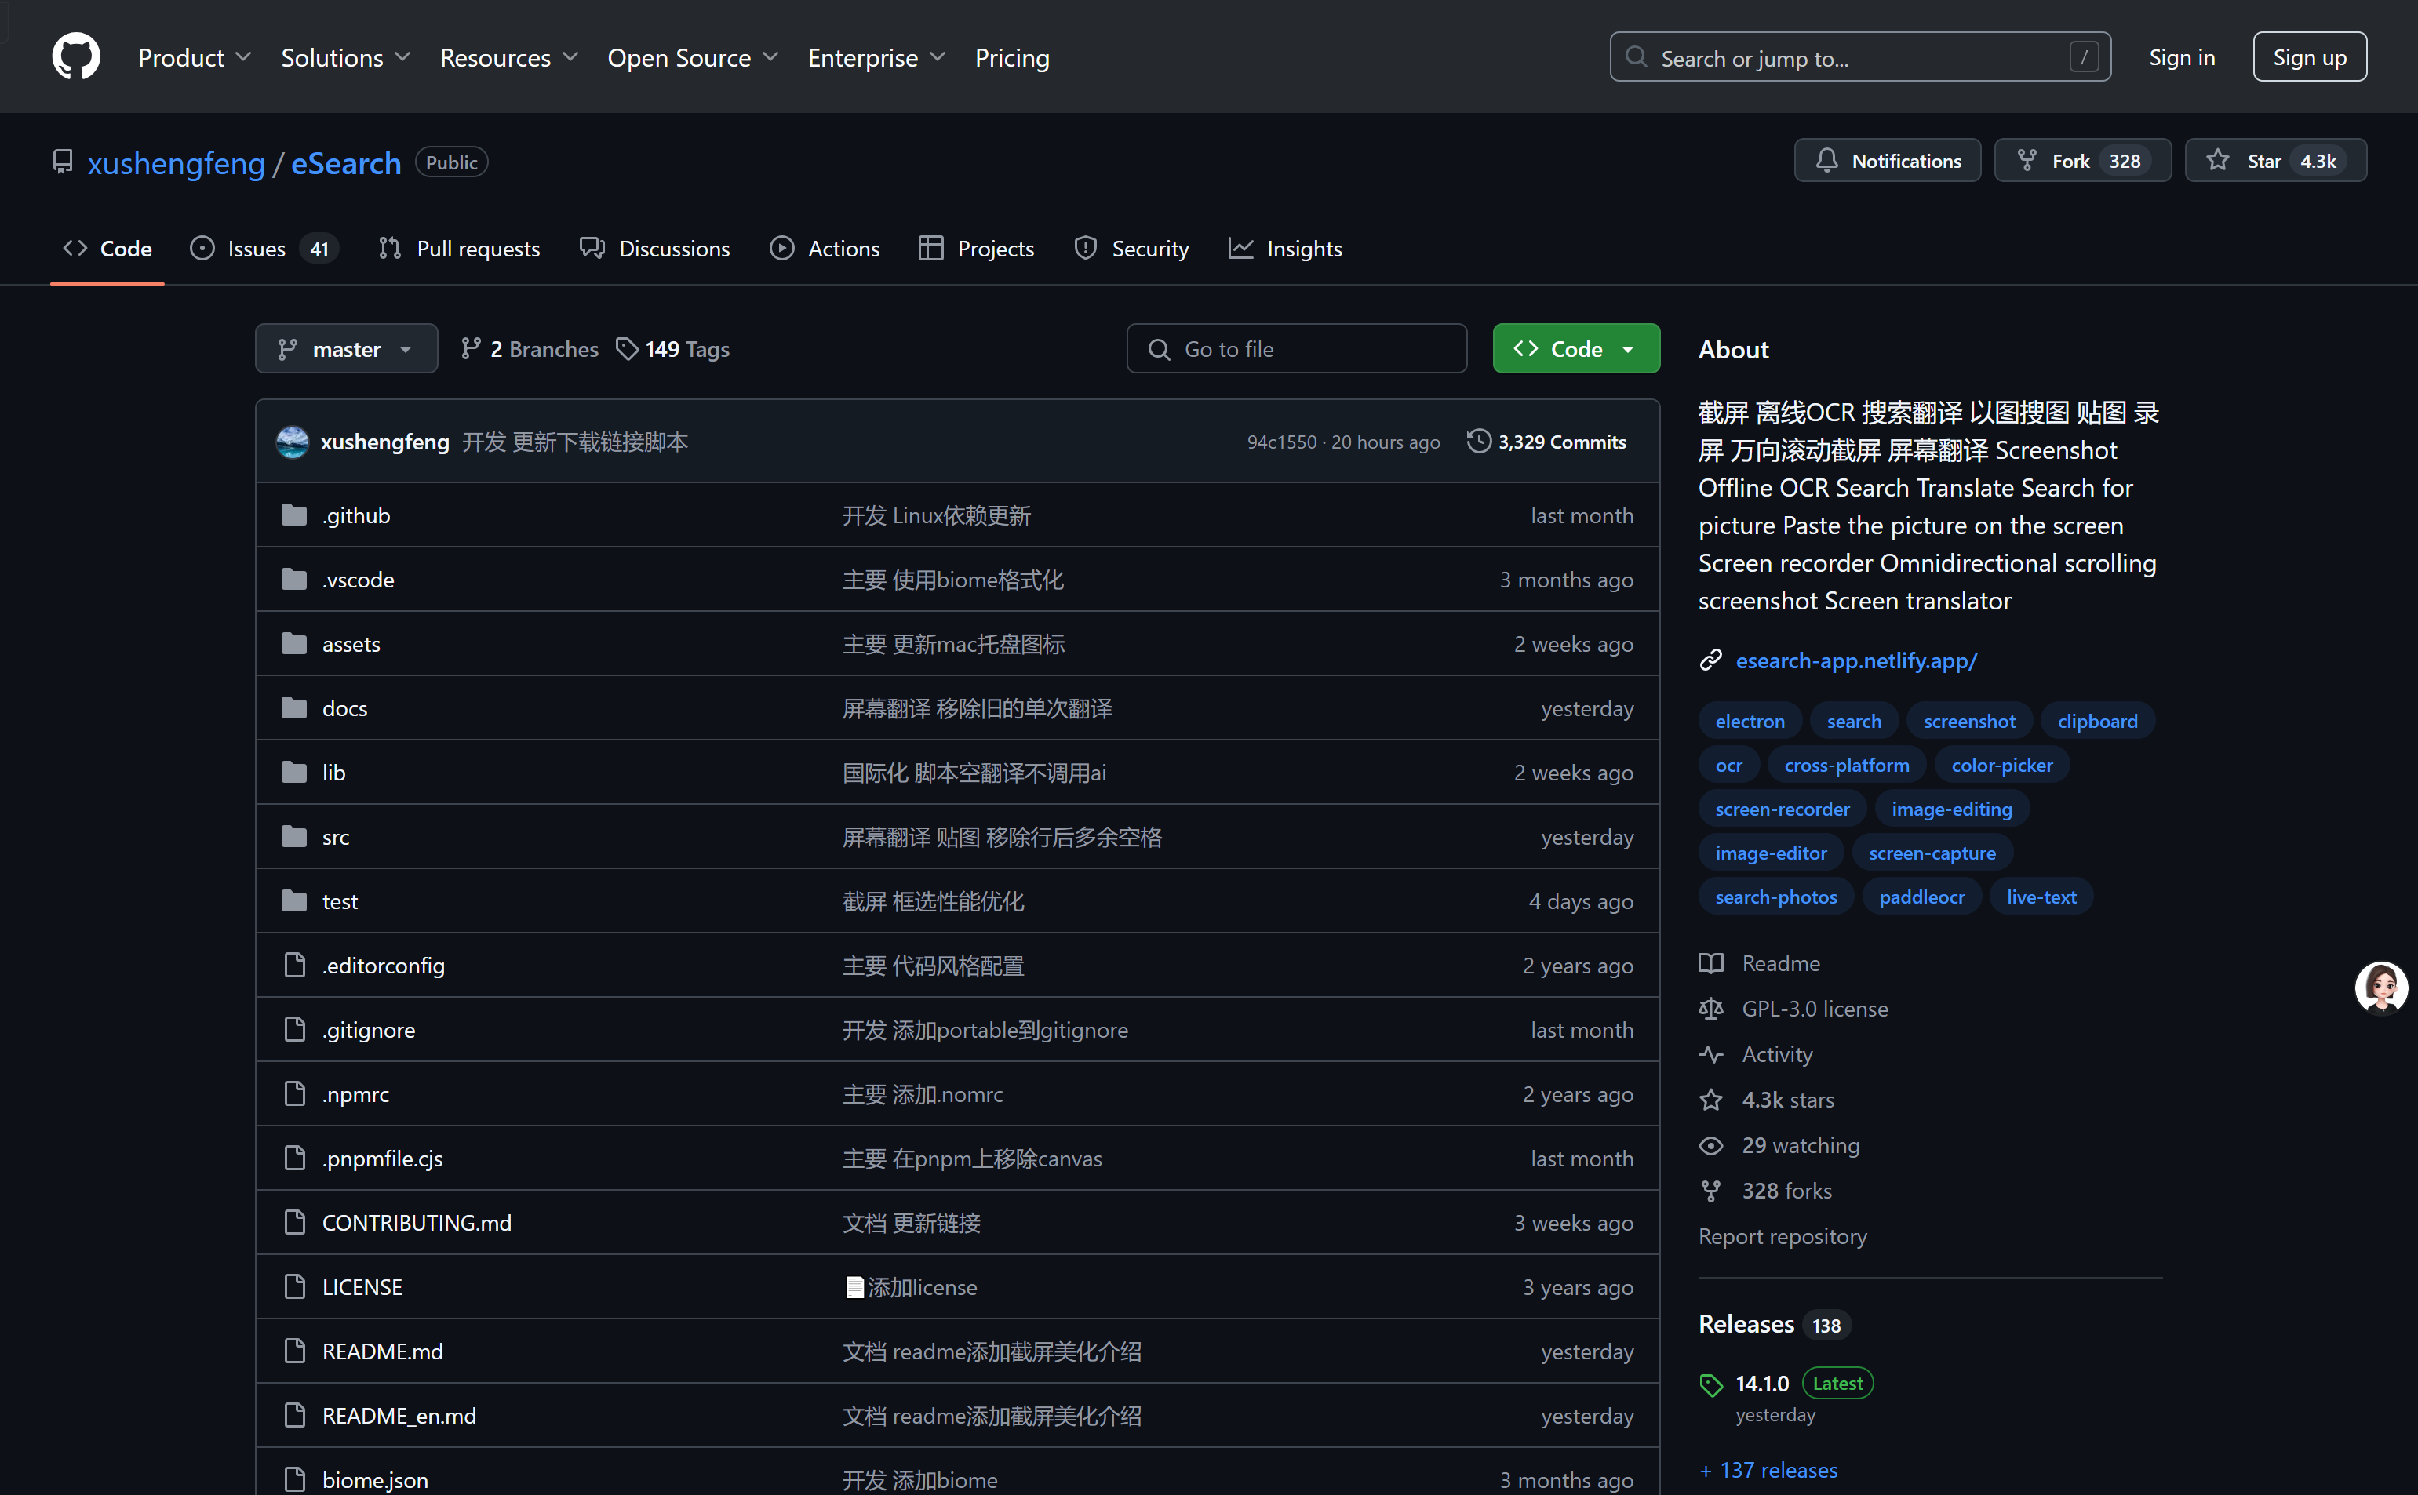Click the Sign up button
Viewport: 2418px width, 1495px height.
pyautogui.click(x=2309, y=56)
